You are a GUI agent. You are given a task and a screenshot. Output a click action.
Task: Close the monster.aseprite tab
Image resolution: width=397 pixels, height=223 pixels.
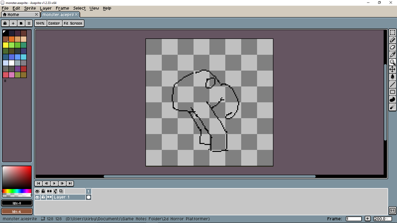pos(76,15)
